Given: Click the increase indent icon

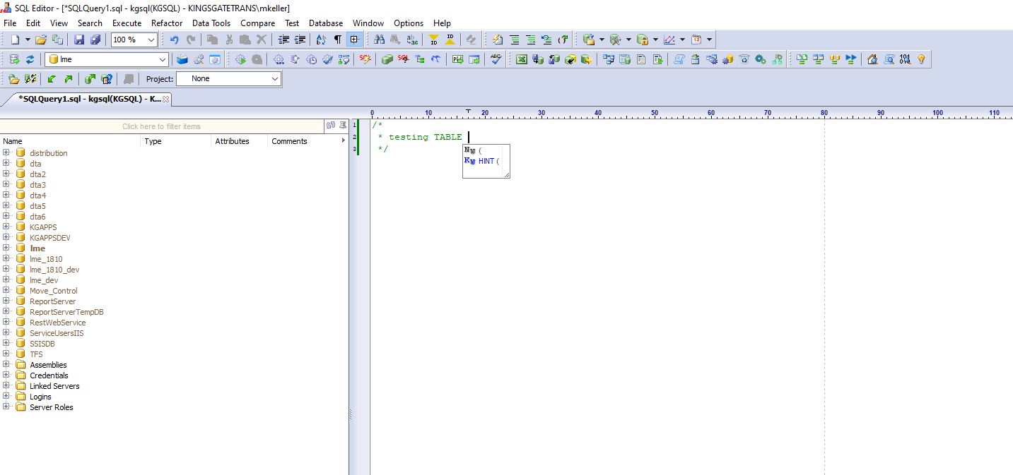Looking at the screenshot, I should [300, 40].
